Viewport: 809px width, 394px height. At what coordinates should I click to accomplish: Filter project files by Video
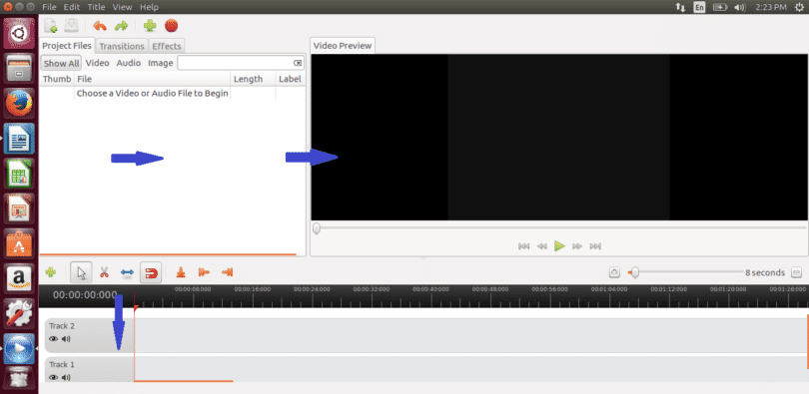(98, 63)
